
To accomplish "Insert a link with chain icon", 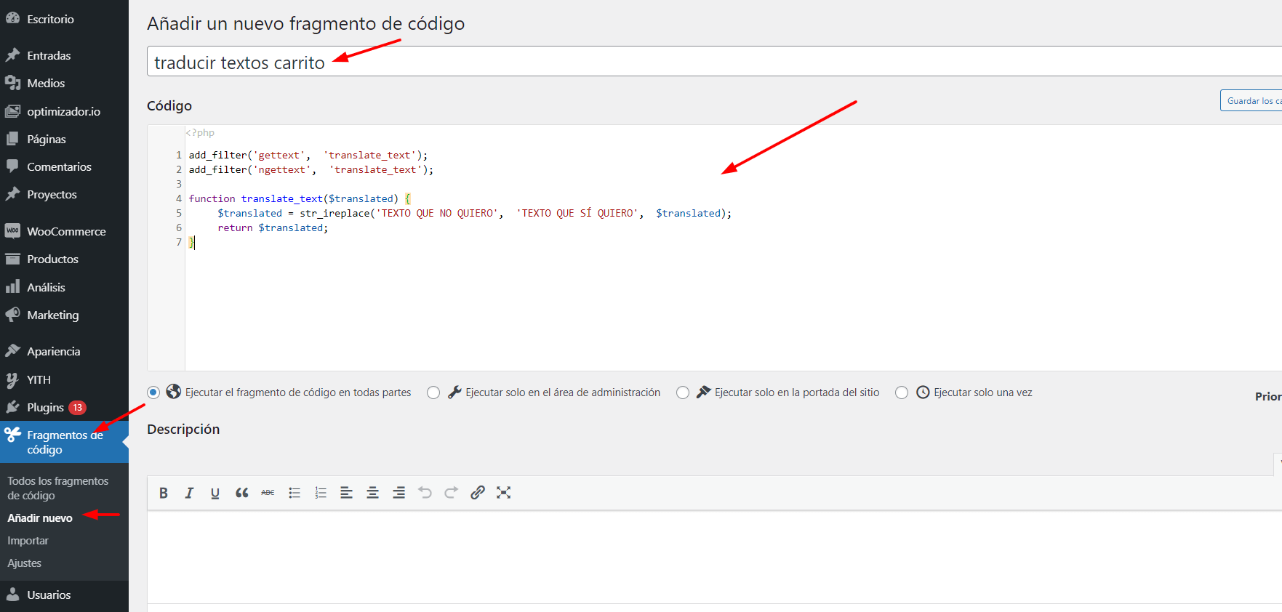I will tap(478, 493).
